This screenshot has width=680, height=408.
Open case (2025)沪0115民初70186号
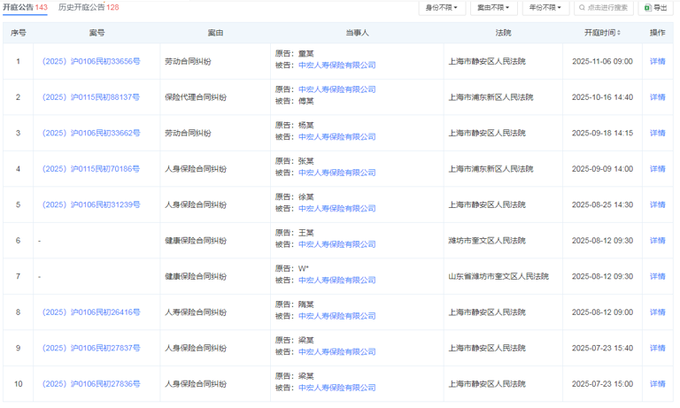pyautogui.click(x=91, y=169)
